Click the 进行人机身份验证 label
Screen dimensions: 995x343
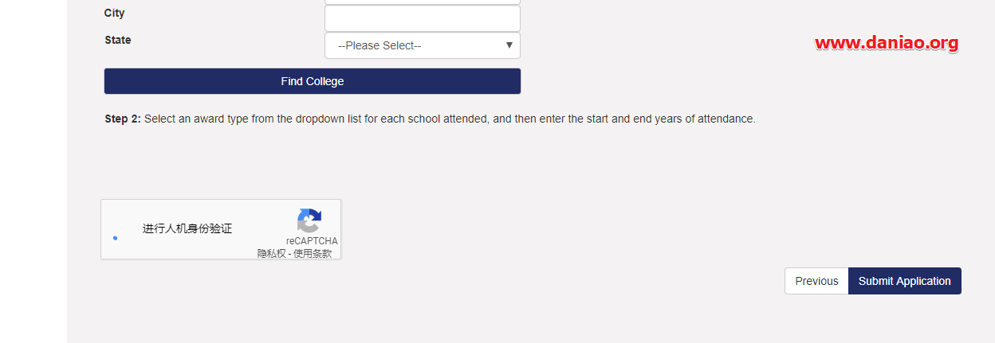tap(187, 228)
